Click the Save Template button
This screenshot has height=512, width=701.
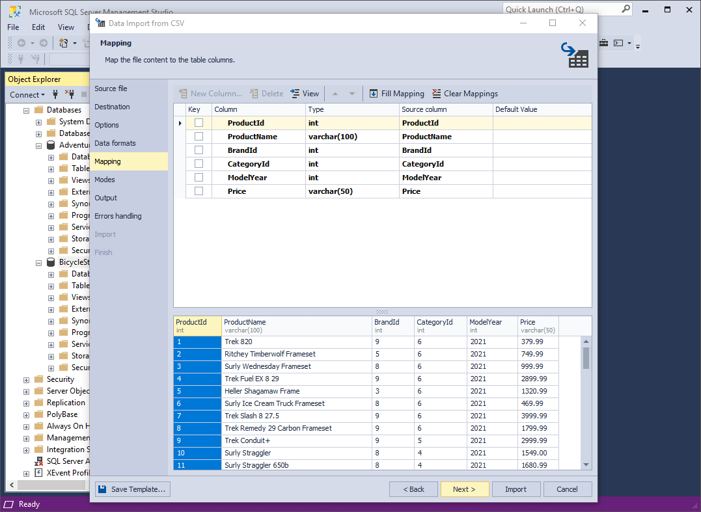[x=132, y=489]
